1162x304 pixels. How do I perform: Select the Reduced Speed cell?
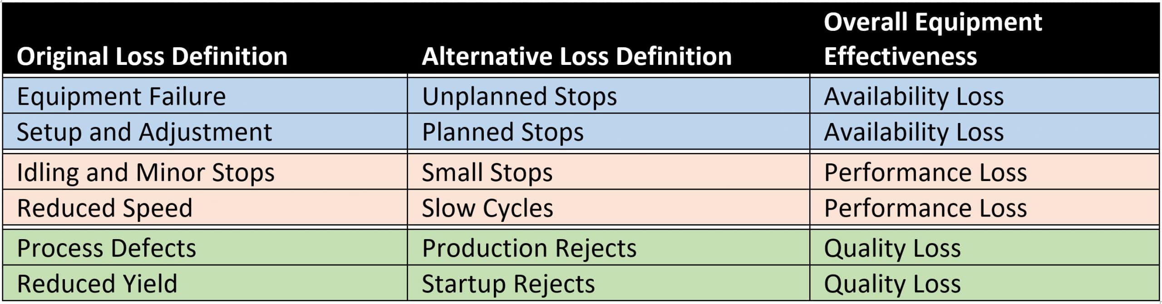click(x=104, y=208)
